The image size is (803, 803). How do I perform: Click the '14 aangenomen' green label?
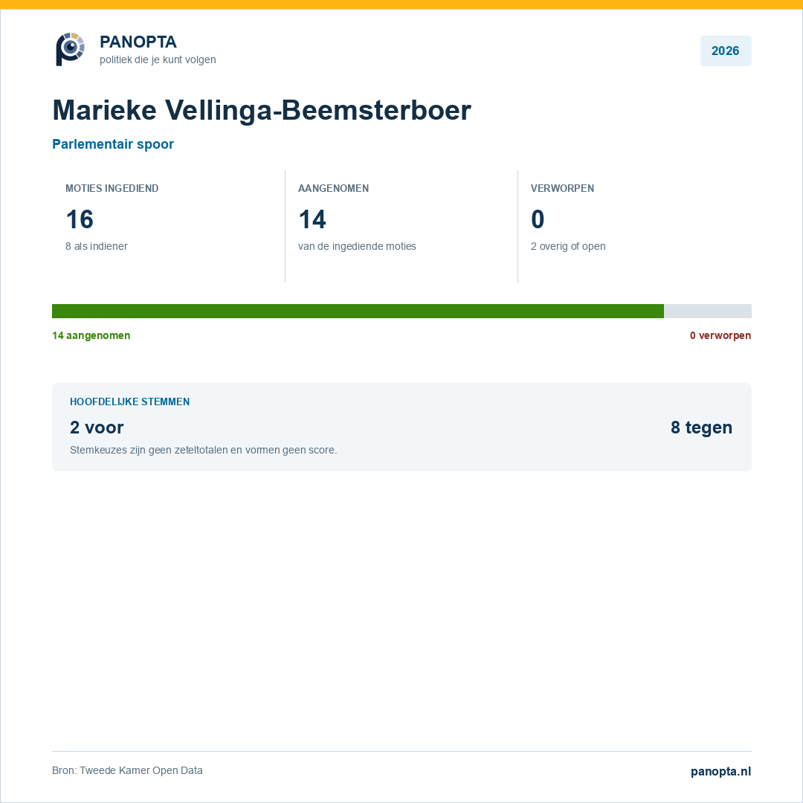click(91, 335)
